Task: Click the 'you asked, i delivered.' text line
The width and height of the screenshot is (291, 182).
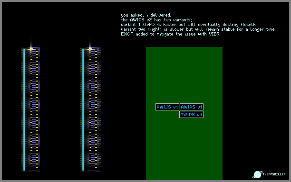Action: [146, 15]
